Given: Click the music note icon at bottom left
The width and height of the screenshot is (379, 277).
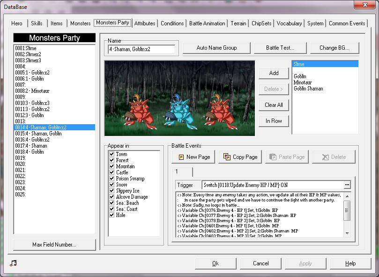Looking at the screenshot, I should [13, 263].
